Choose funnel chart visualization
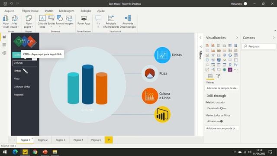This screenshot has height=156, width=277. [x=213, y=55]
